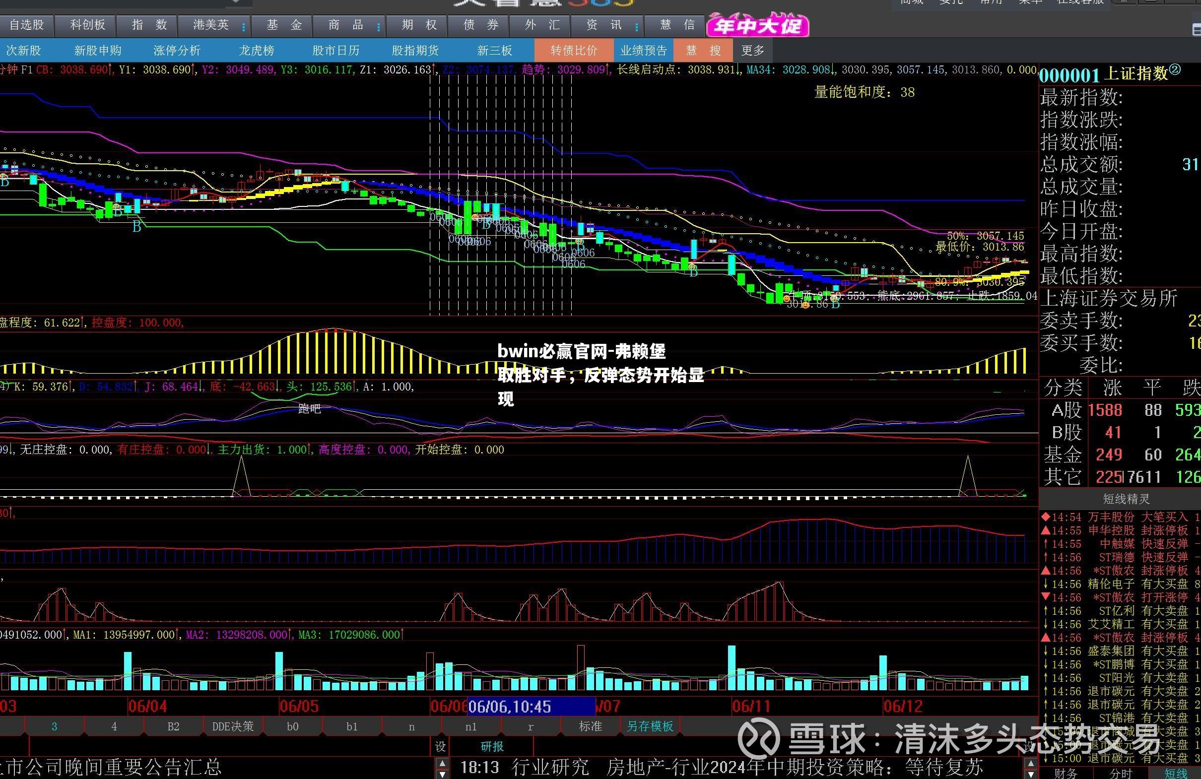The image size is (1201, 779).
Task: Open the 港美英 market tab
Action: pyautogui.click(x=210, y=25)
